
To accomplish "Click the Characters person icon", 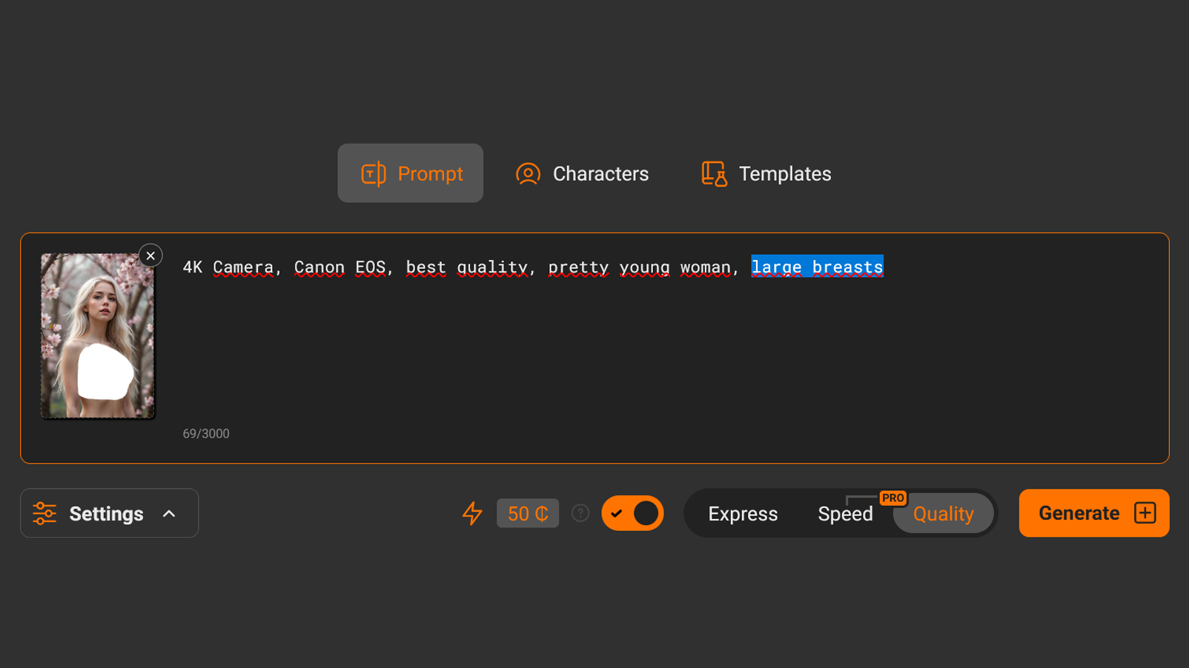I will tap(528, 174).
